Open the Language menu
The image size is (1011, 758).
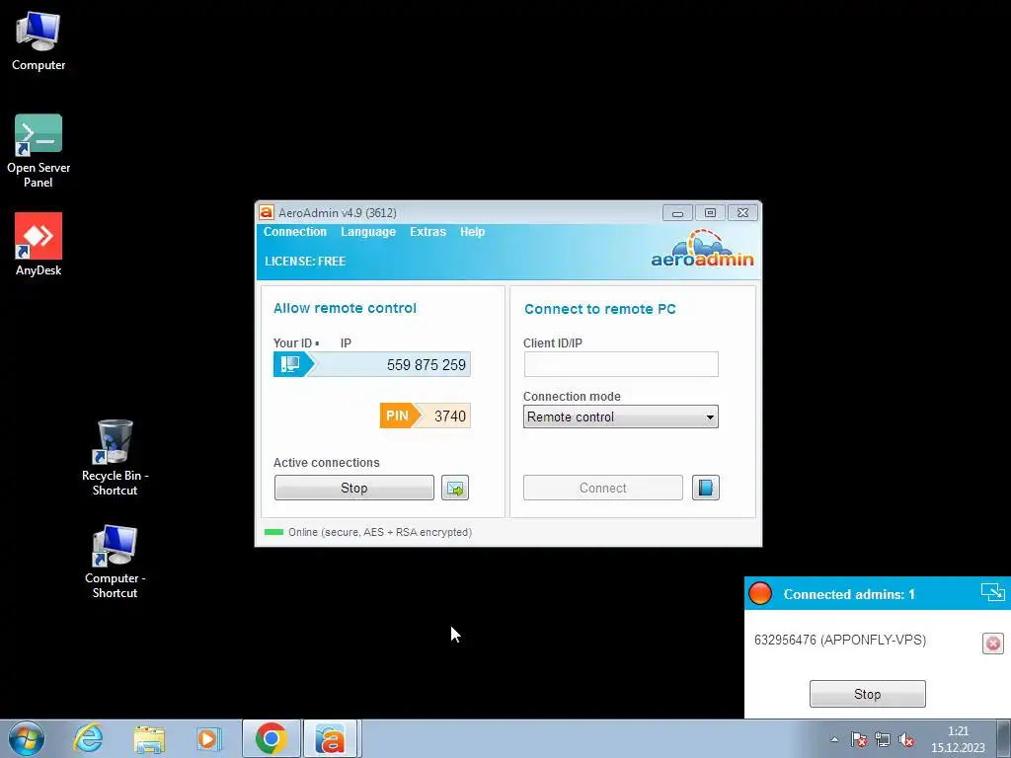point(368,231)
